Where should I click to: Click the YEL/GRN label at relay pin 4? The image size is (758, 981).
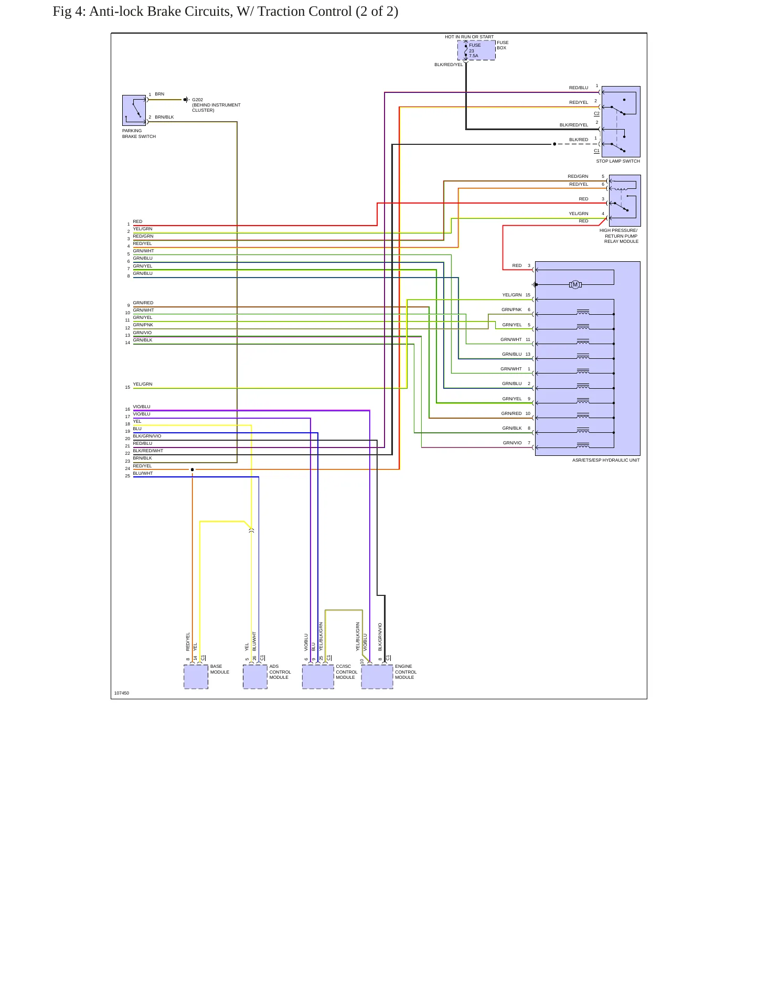(579, 214)
